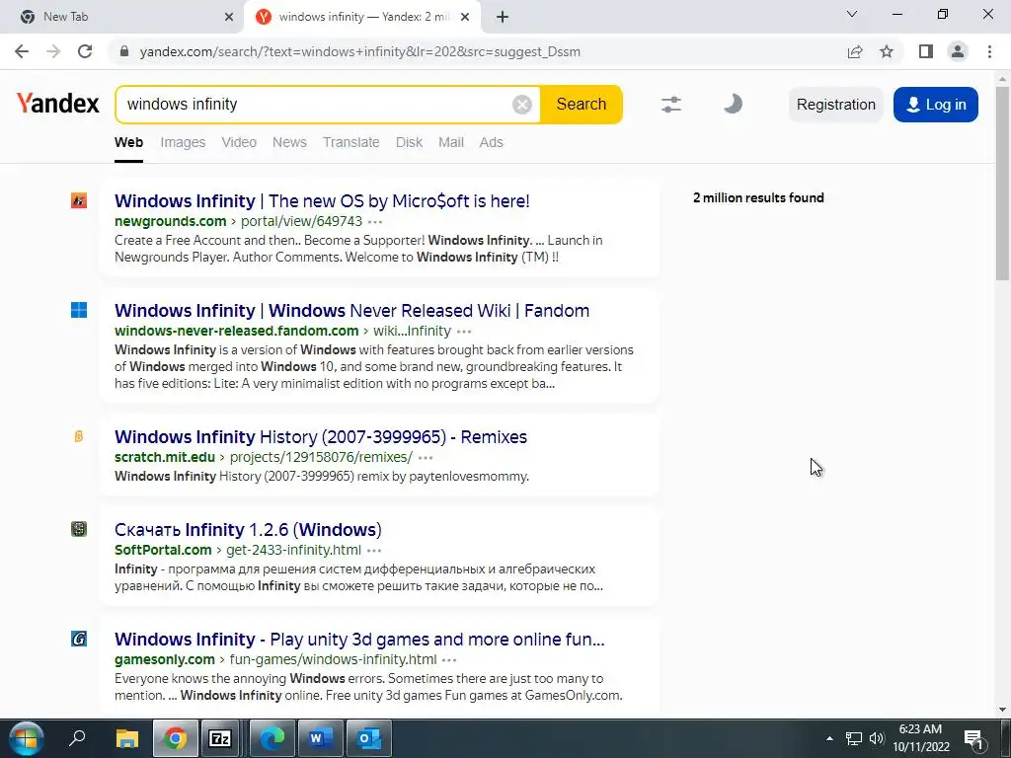Click the newgrounds.com domain link
Image resolution: width=1011 pixels, height=758 pixels.
pyautogui.click(x=170, y=221)
